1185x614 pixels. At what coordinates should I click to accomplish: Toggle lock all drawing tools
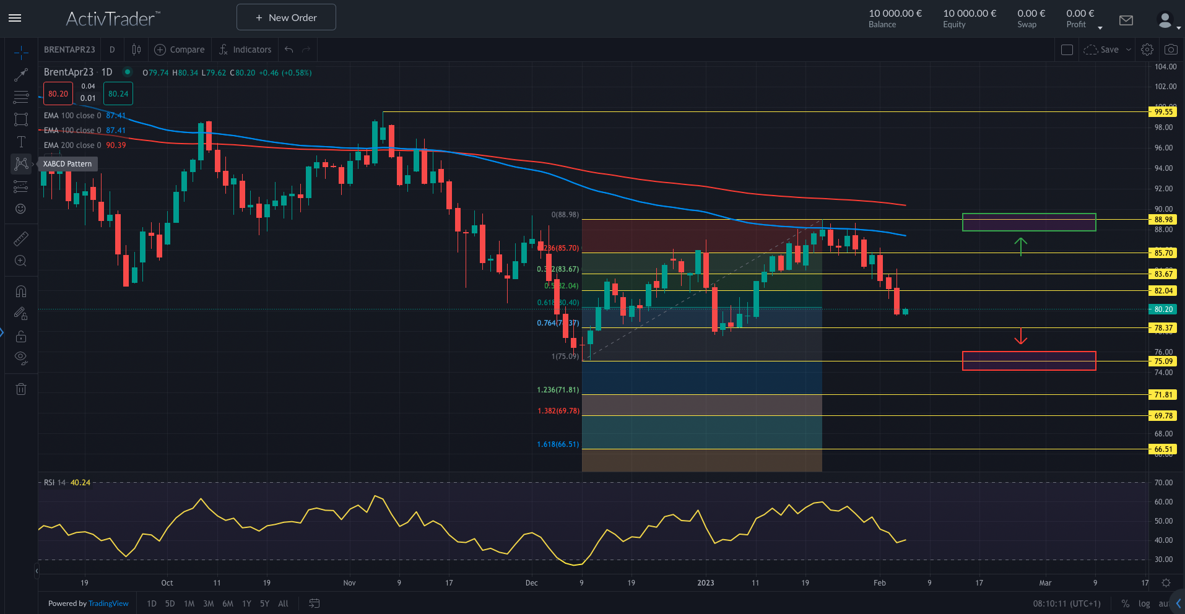[21, 336]
